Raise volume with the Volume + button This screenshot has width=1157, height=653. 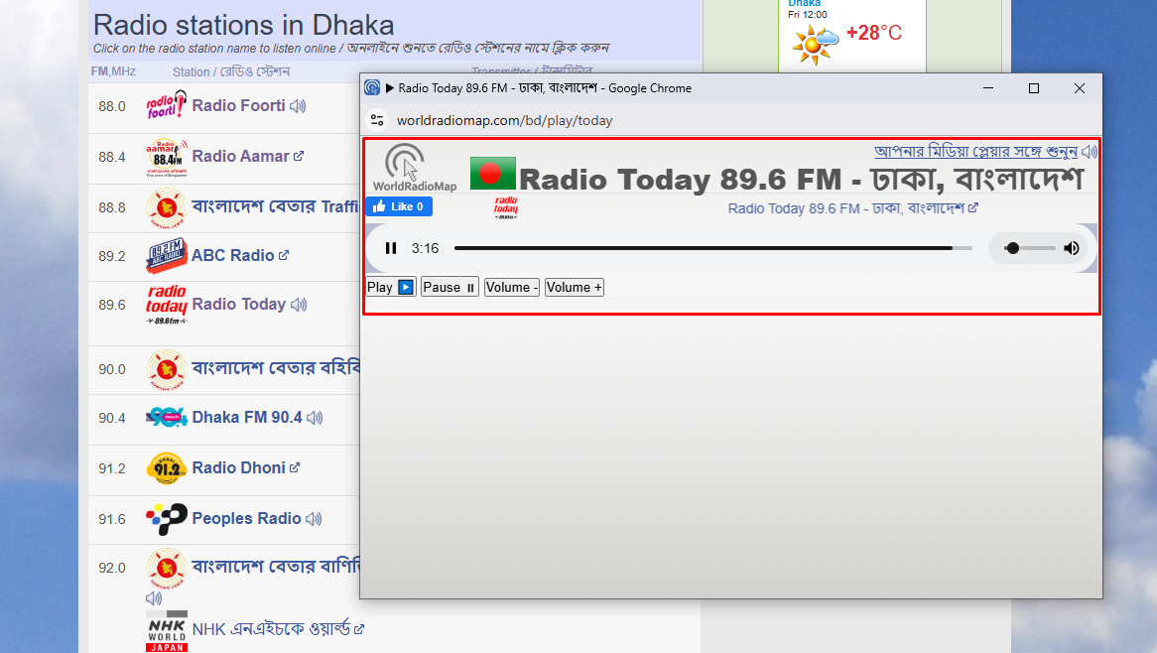[575, 287]
